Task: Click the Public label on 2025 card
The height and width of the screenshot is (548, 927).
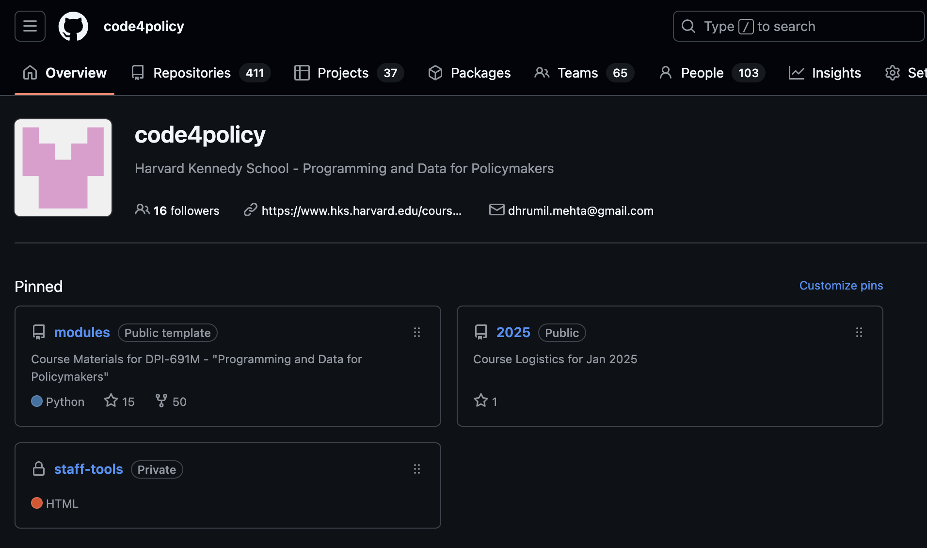Action: [x=562, y=333]
